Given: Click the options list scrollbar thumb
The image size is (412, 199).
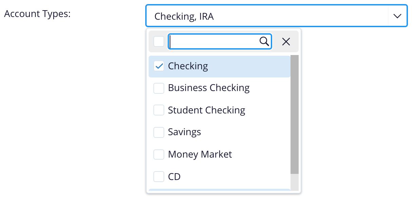Looking at the screenshot, I should [294, 114].
